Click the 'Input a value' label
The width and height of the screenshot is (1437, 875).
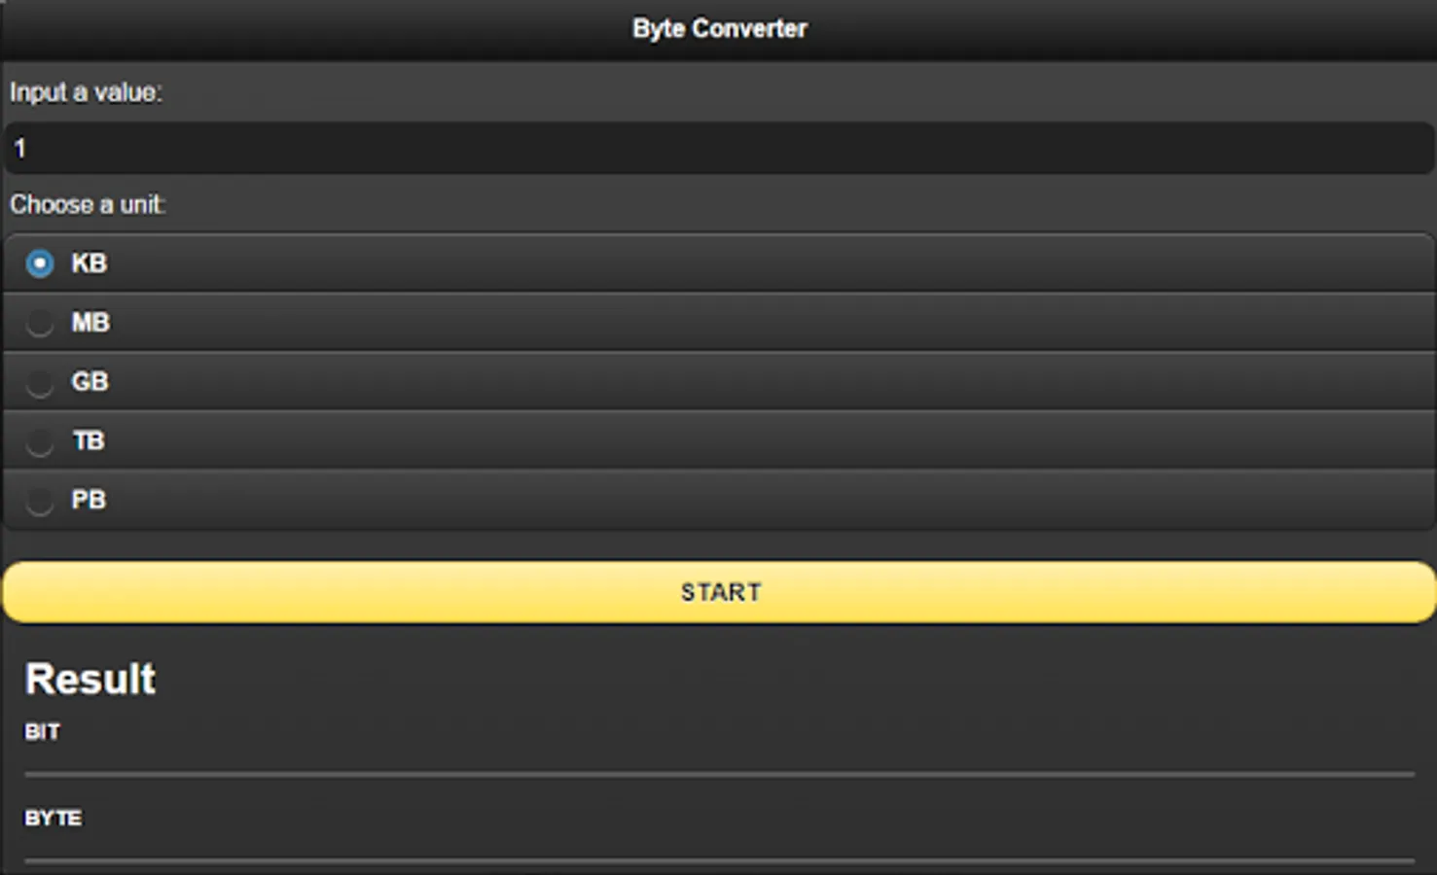(x=85, y=92)
